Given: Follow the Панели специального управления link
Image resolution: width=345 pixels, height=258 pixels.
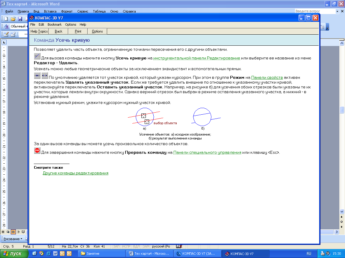Looking at the screenshot, I should (207, 153).
